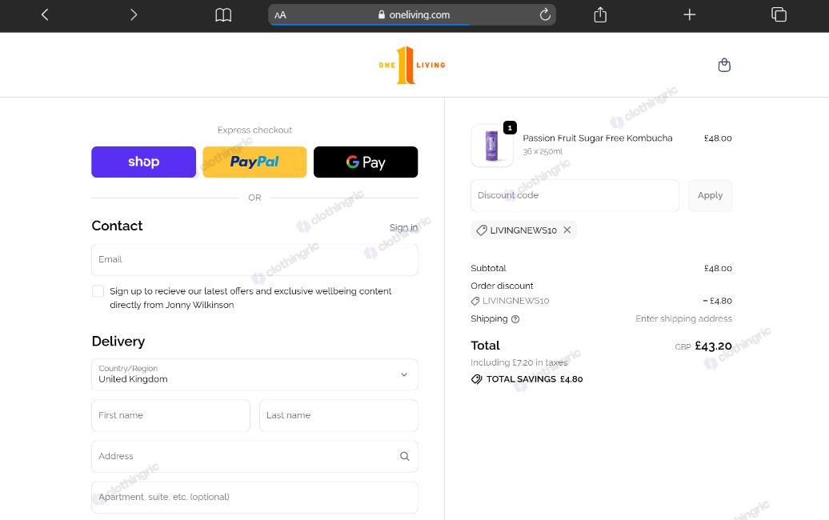Viewport: 829px width, 520px height.
Task: Reload the page with the refresh icon
Action: tap(545, 14)
